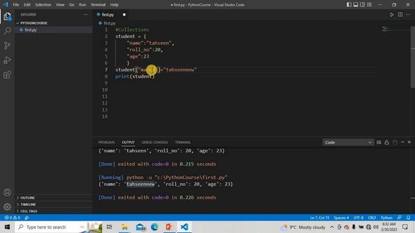This screenshot has width=415, height=233.
Task: Open the Terminal menu
Action: coord(98,5)
